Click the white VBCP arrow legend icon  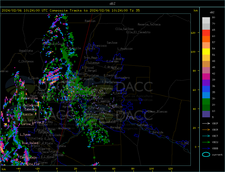coord(206,123)
